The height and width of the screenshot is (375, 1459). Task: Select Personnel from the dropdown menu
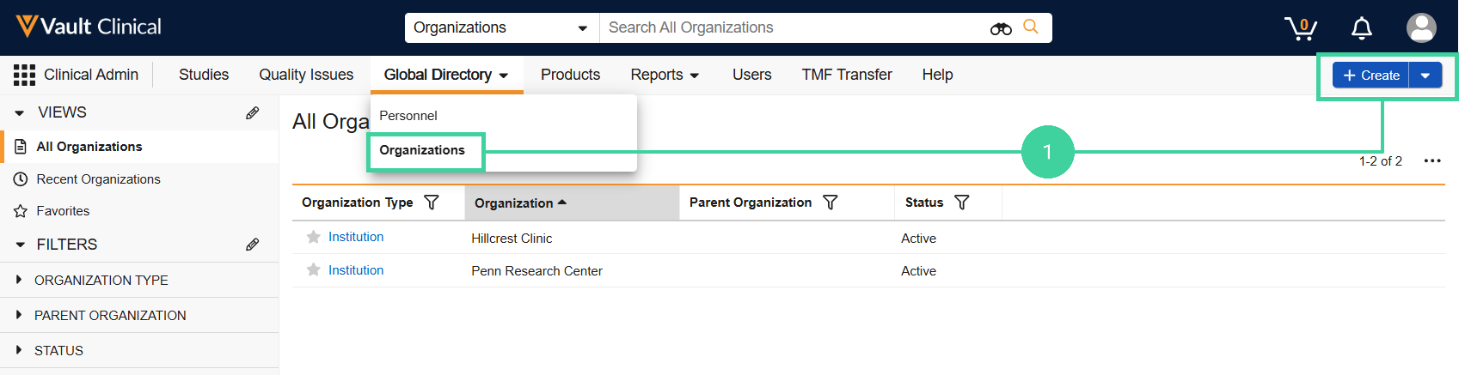click(x=408, y=116)
